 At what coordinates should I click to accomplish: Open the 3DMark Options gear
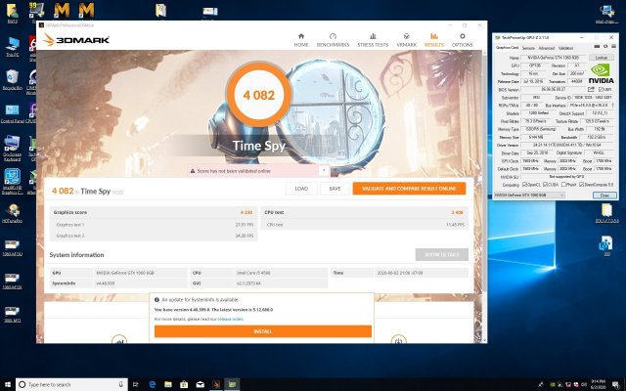tap(461, 40)
